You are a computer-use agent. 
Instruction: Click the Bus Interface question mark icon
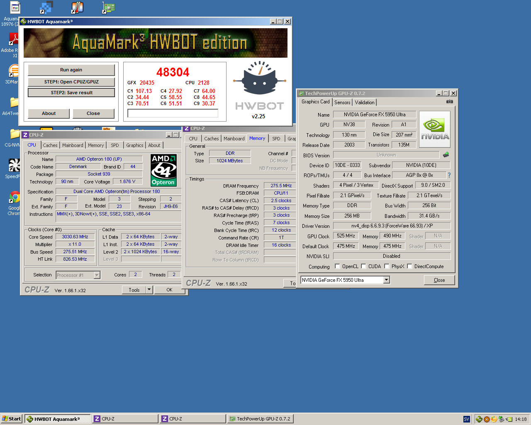pos(449,175)
